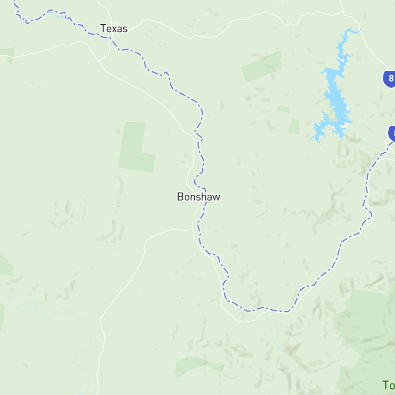Click the small green square southwest of the lake
This screenshot has height=395, width=395.
click(x=294, y=127)
